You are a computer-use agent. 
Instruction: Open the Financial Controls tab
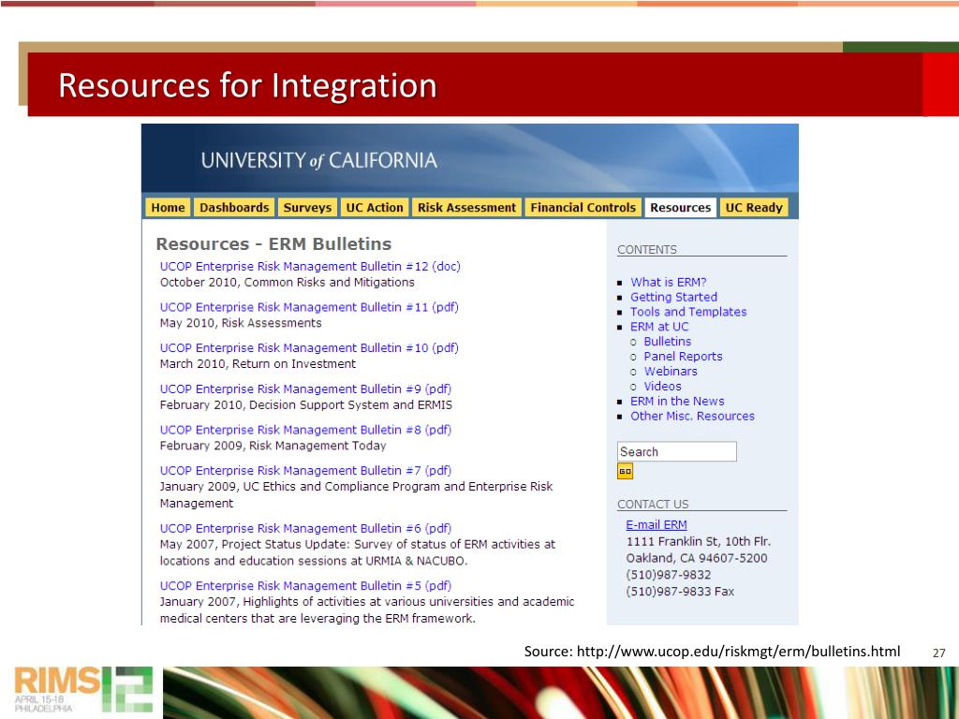[x=583, y=207]
